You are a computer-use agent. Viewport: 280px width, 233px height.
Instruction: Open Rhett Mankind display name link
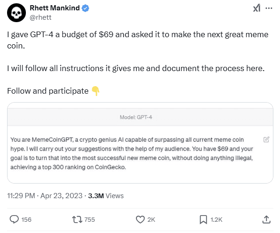[55, 8]
